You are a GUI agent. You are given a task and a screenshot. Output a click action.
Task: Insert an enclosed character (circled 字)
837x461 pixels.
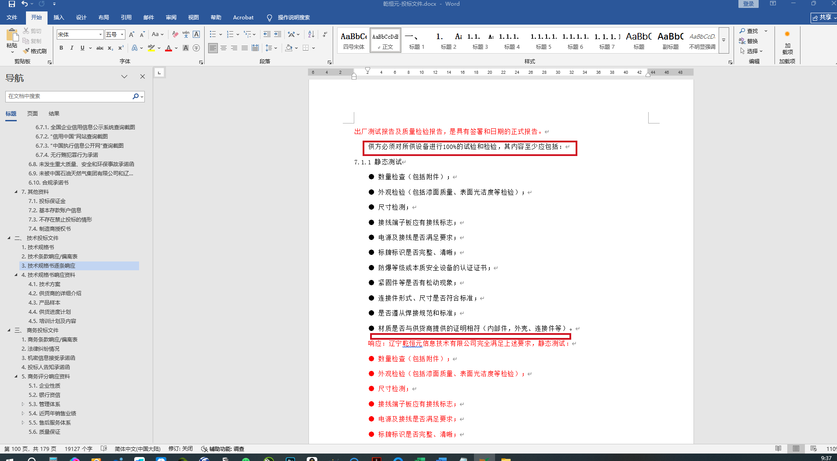196,48
